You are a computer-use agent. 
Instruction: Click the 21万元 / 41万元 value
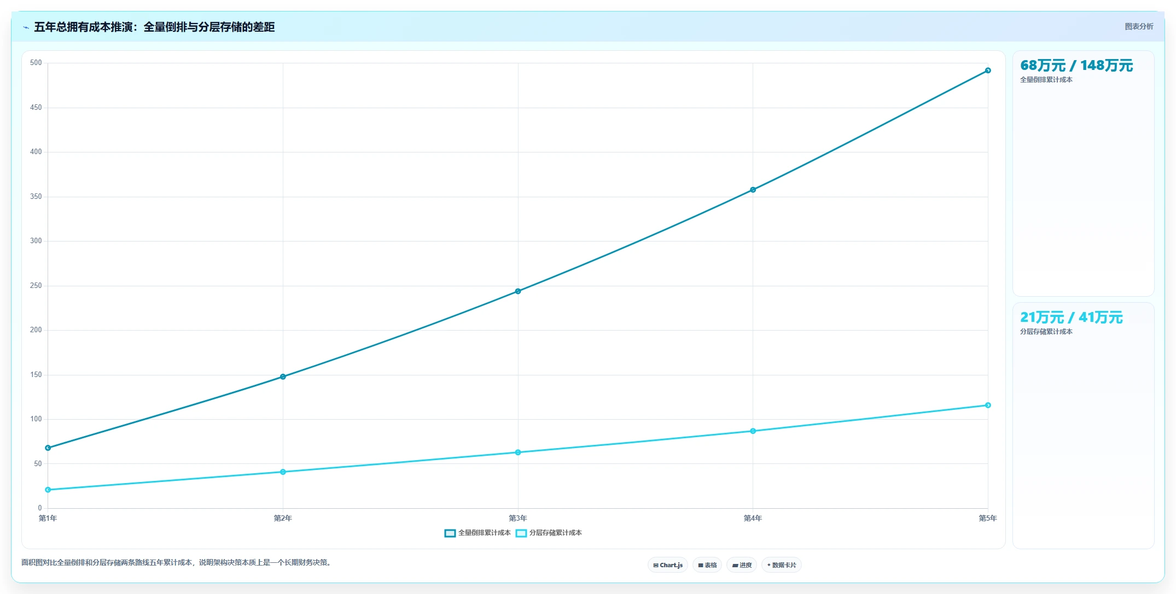(x=1071, y=317)
